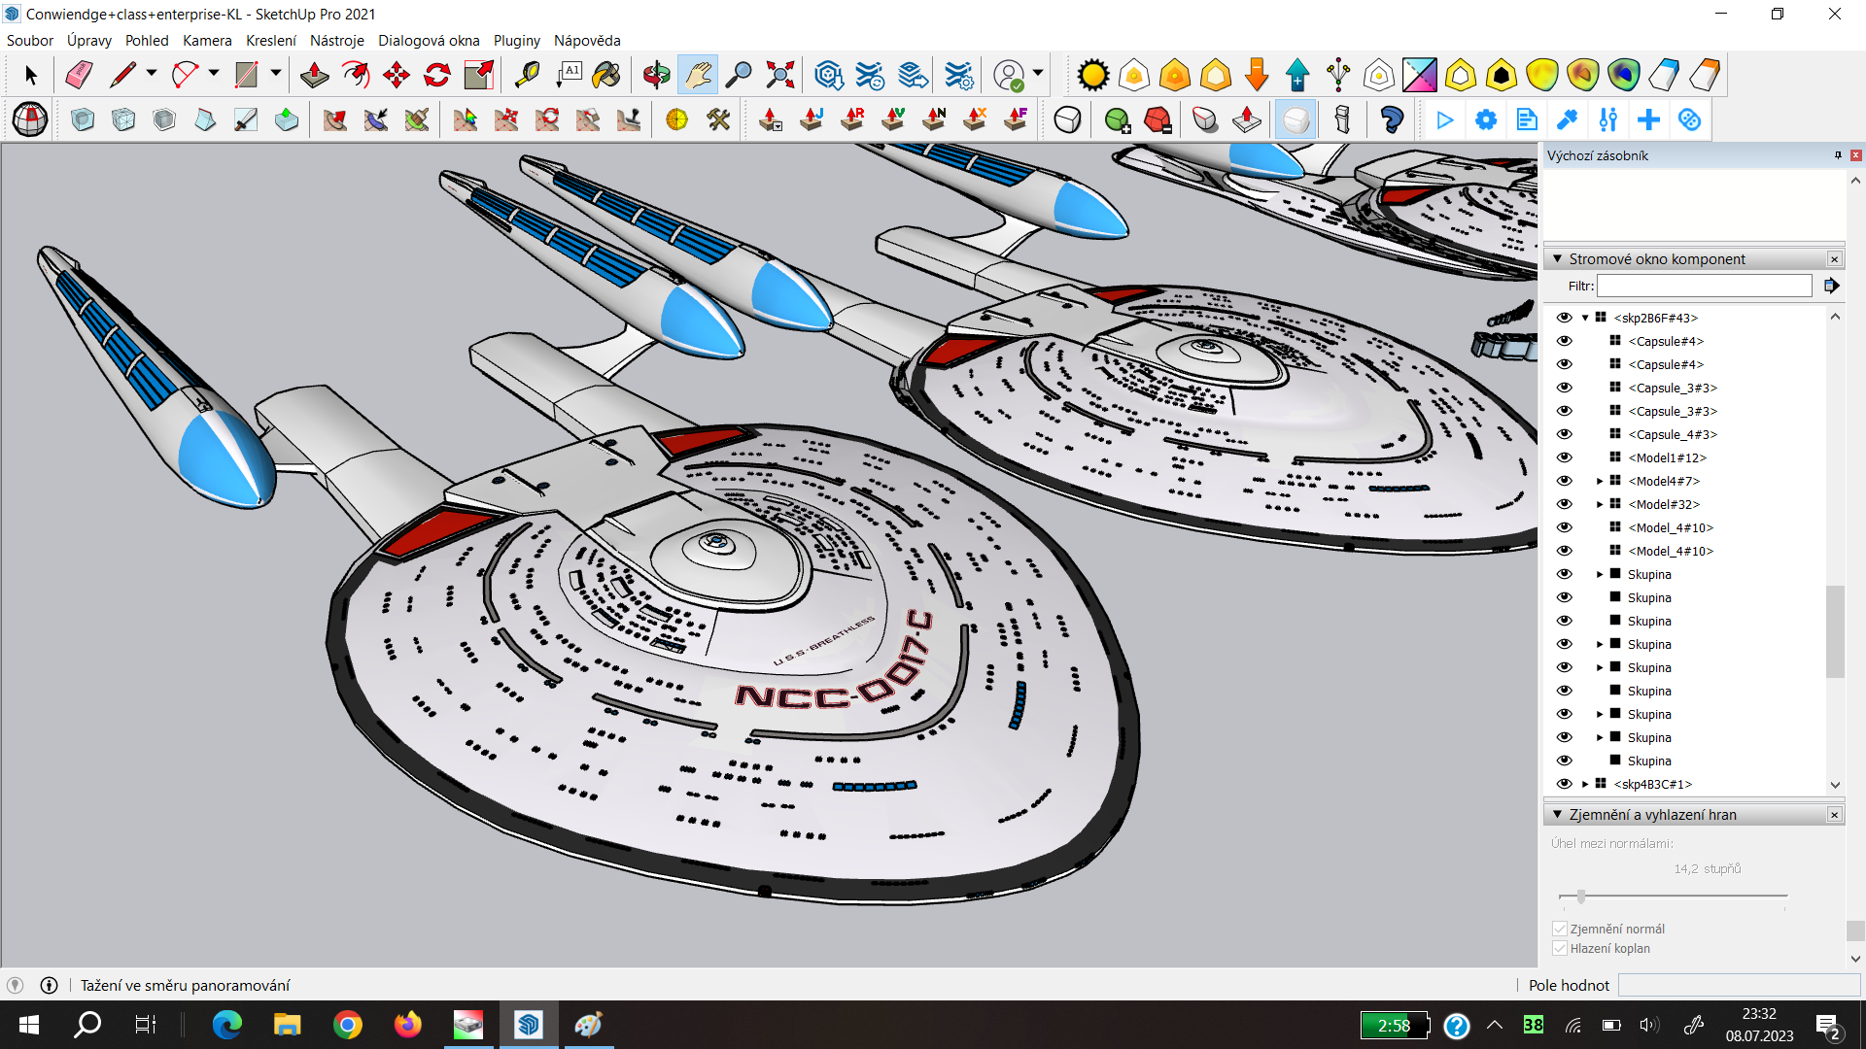Activate the Line pencil tool
This screenshot has width=1866, height=1049.
click(x=122, y=75)
